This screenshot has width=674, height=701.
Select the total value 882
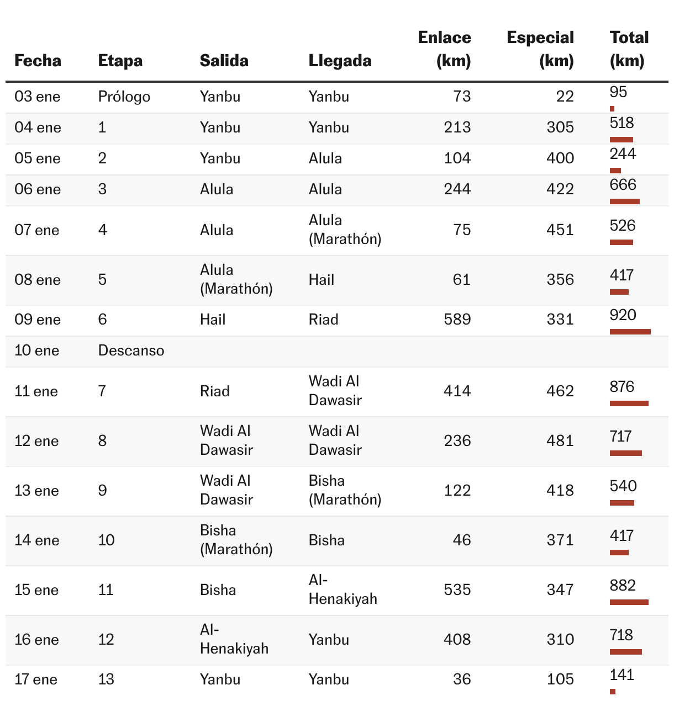click(x=623, y=585)
